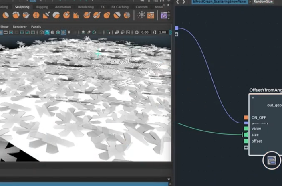Switch to the Rigging shelf tab
This screenshot has width=282, height=186.
point(42,7)
